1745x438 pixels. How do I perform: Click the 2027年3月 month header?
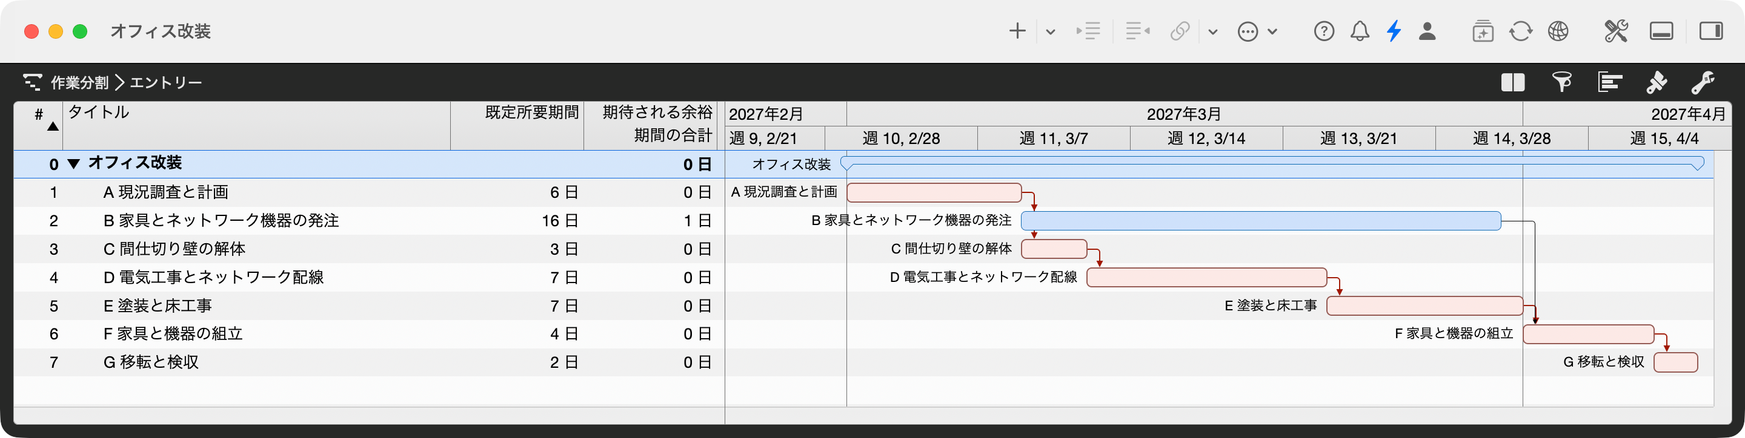point(1184,114)
